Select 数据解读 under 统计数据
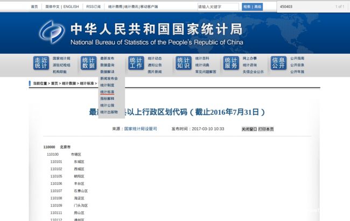 click(x=107, y=72)
